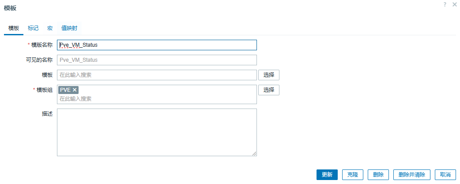Select the 值映射 tab
The height and width of the screenshot is (184, 460).
click(x=69, y=28)
